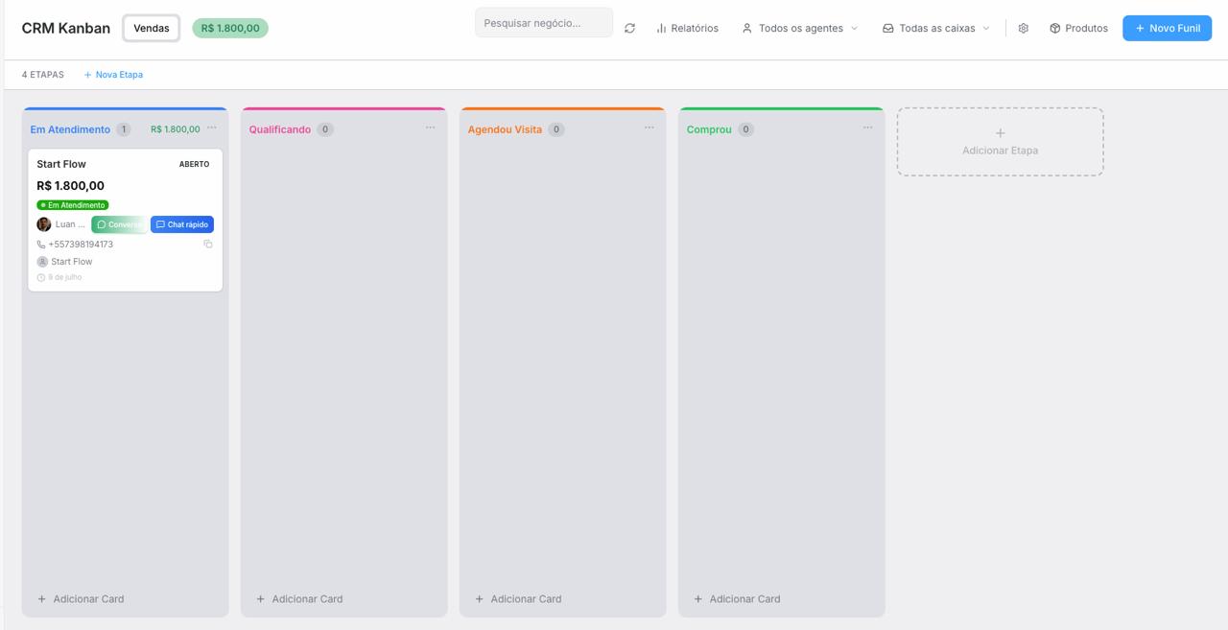Copy phone number using the copy icon

coord(207,244)
